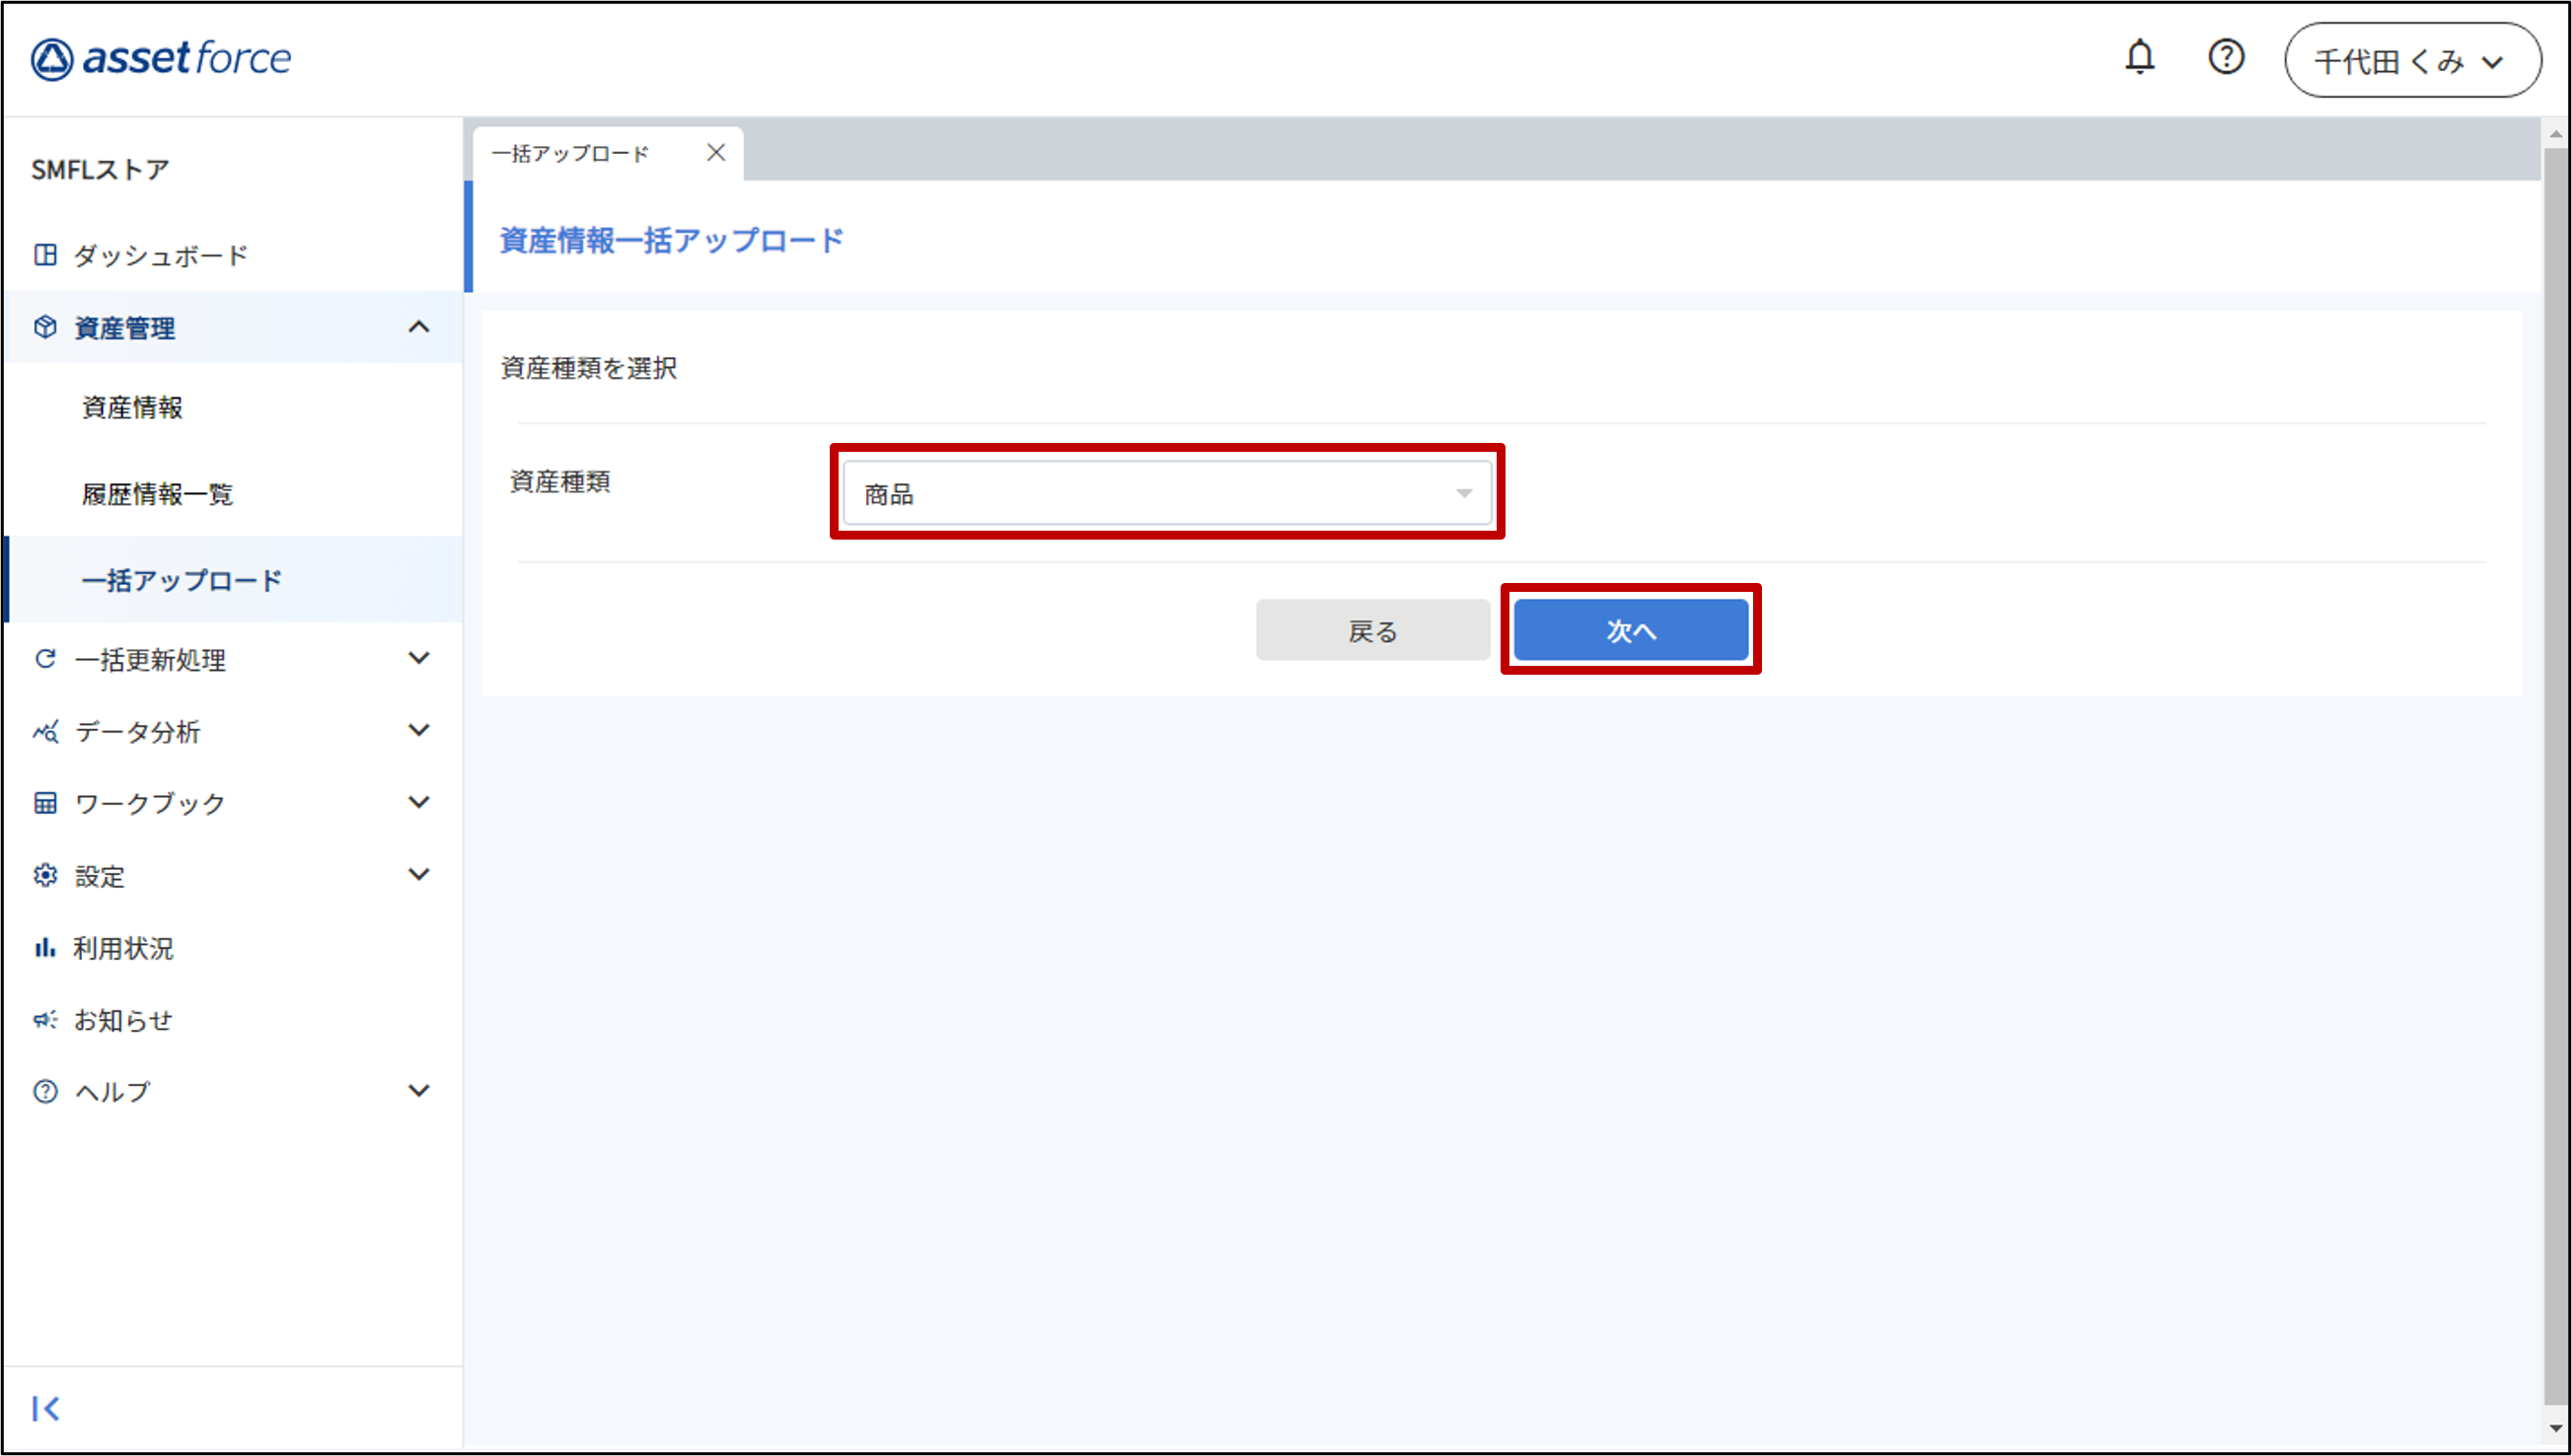
Task: Select 資産情報 in the sidebar
Action: pyautogui.click(x=132, y=407)
